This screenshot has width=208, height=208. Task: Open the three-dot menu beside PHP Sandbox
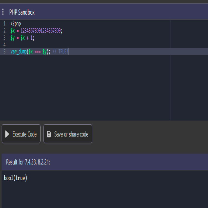click(3, 12)
